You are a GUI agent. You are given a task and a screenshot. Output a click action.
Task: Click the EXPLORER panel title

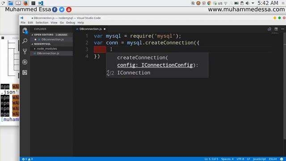pos(40,29)
